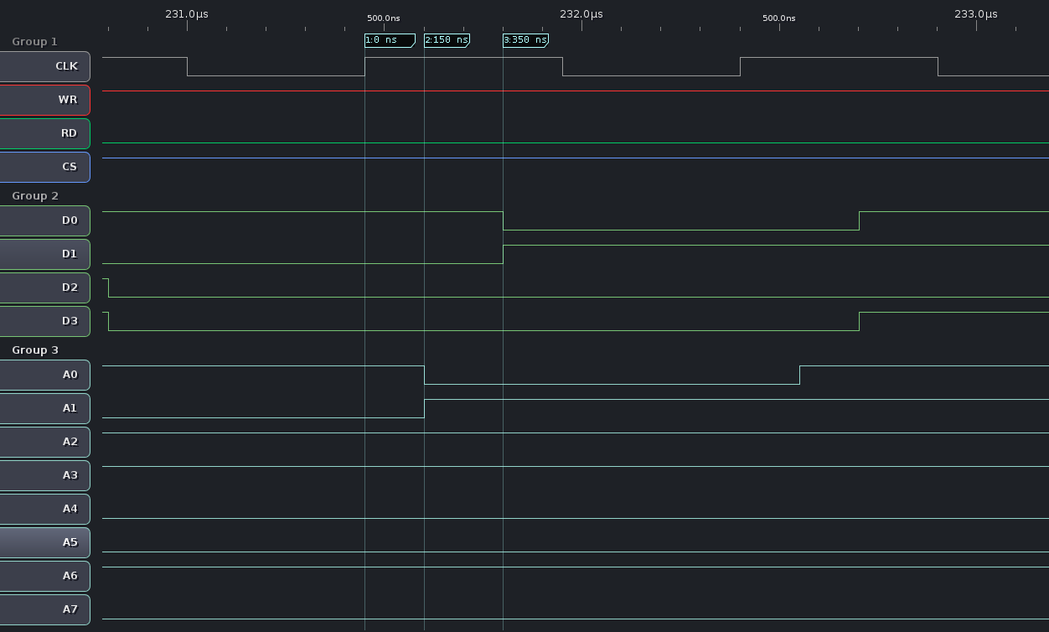Click cursor marker flag 1: 0 ns
1049x632 pixels.
pyautogui.click(x=390, y=40)
